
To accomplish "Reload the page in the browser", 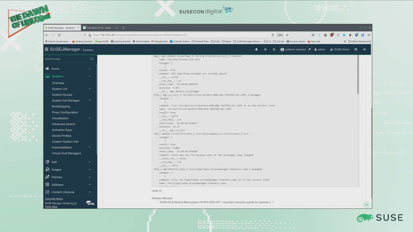I will click(59, 35).
